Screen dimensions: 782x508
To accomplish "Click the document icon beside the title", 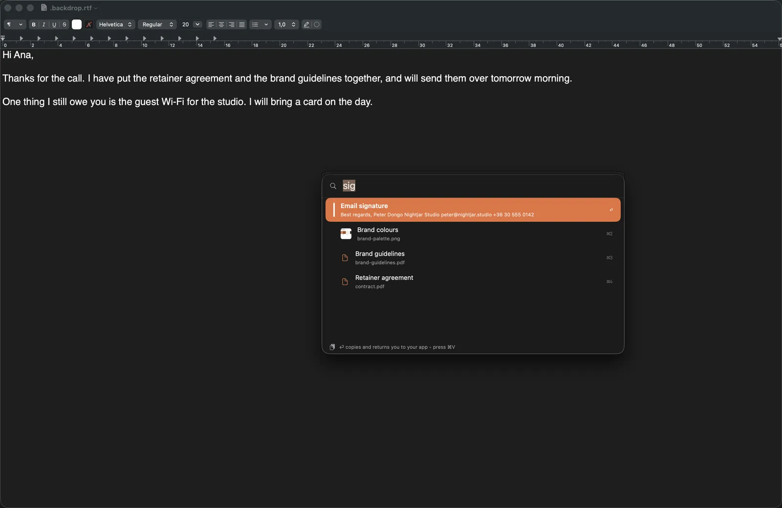I will pyautogui.click(x=44, y=8).
